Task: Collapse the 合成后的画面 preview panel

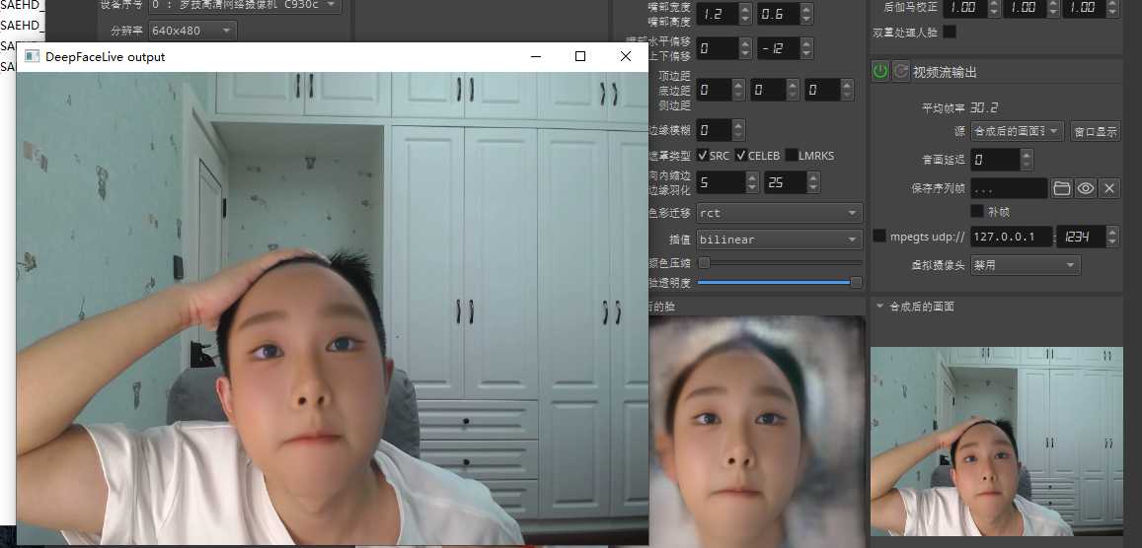Action: (x=879, y=306)
